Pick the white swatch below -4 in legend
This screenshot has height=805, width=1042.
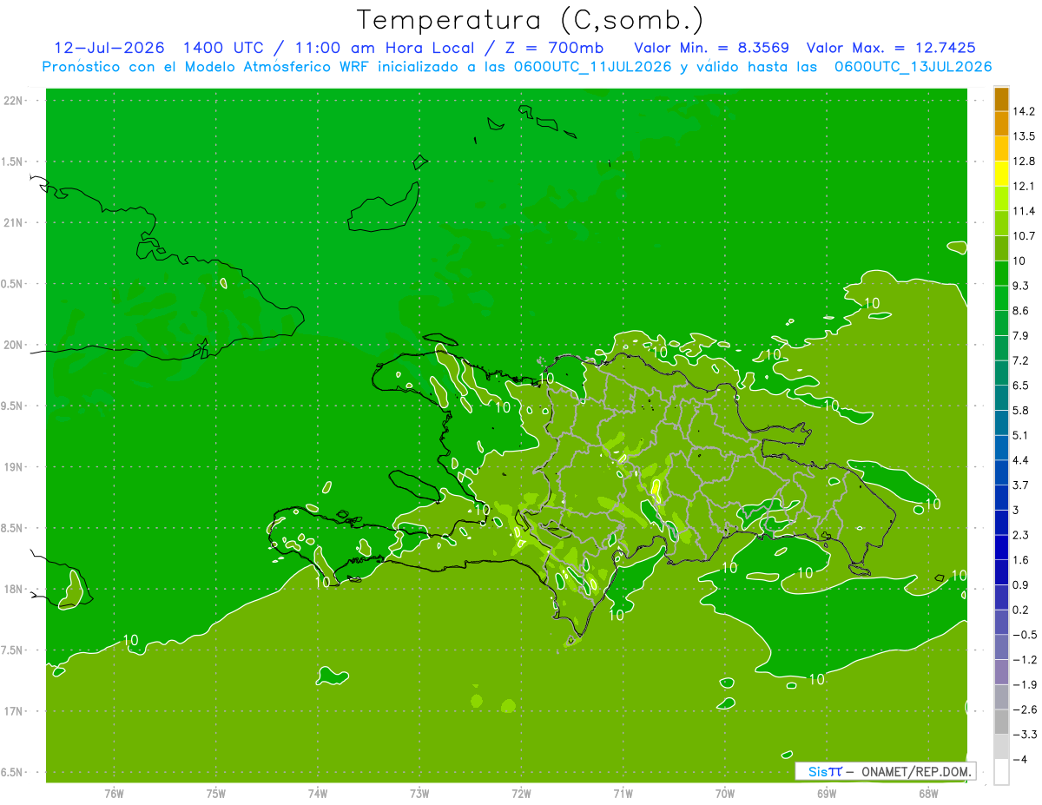click(x=1001, y=772)
